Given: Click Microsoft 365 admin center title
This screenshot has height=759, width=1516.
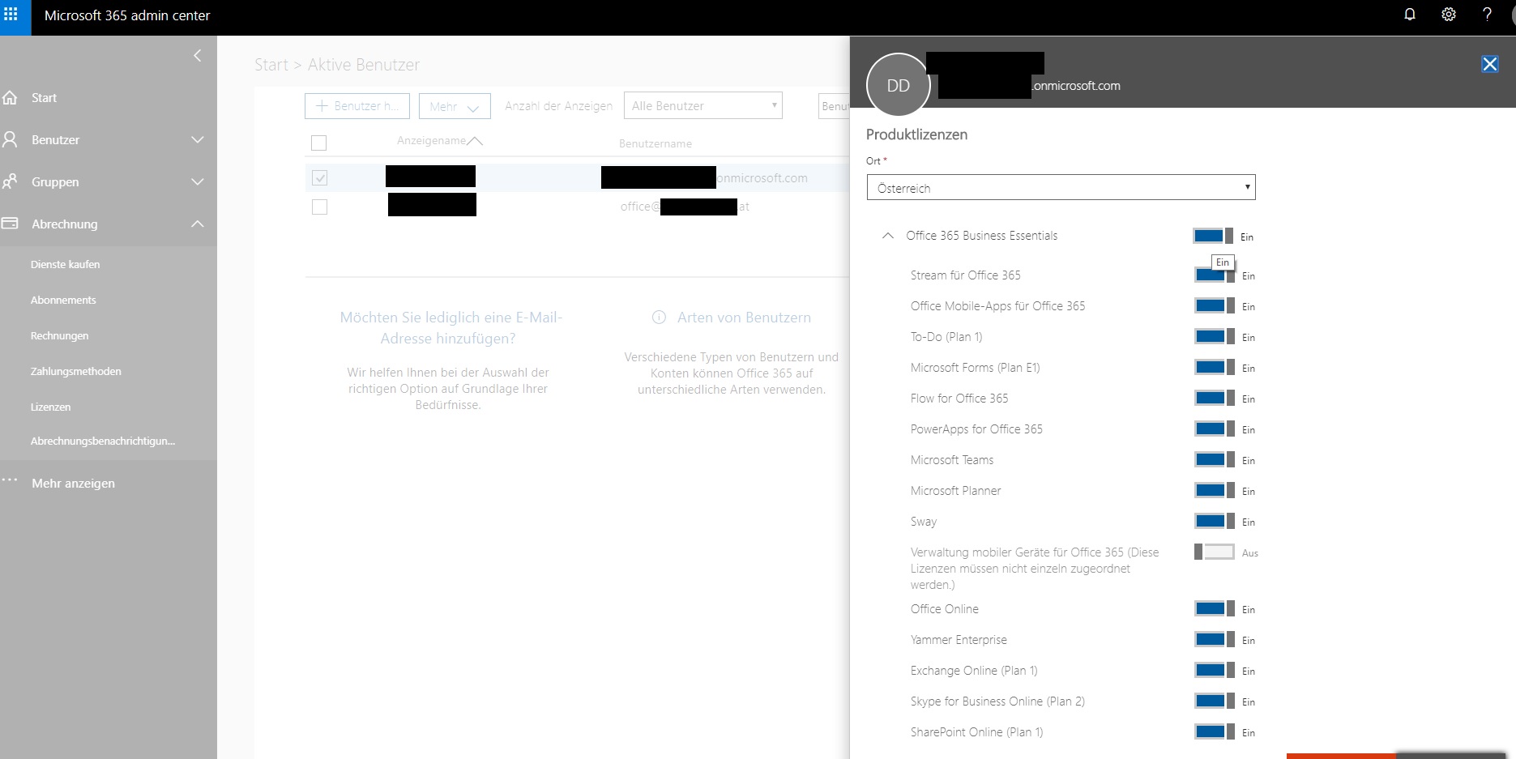Looking at the screenshot, I should 127,15.
